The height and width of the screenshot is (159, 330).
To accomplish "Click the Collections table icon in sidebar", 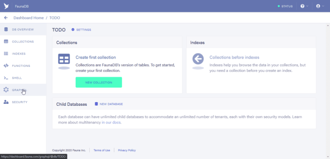I will [x=6, y=42].
